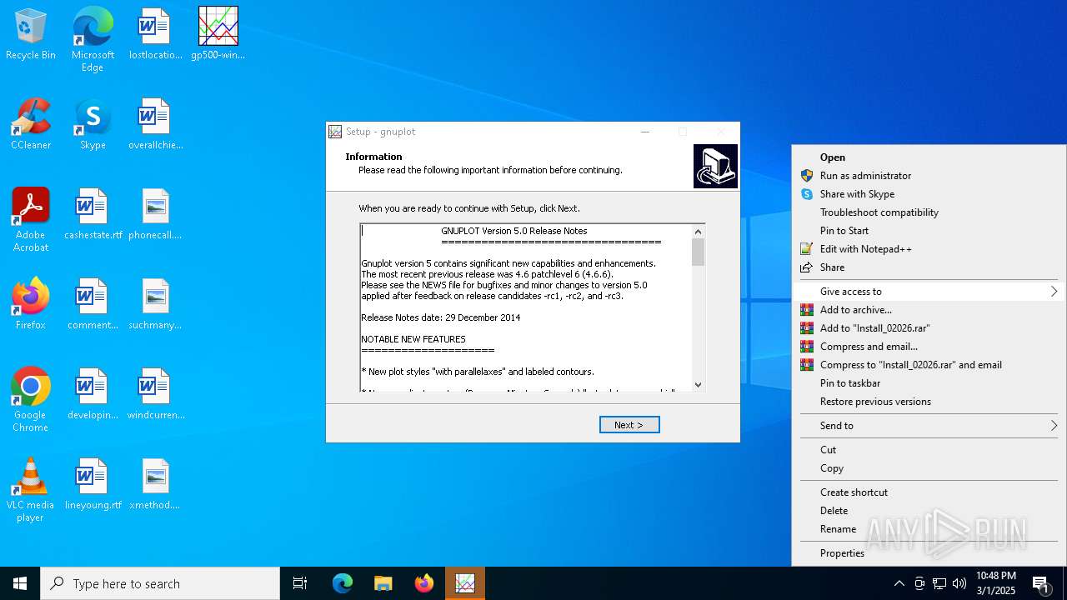Choose Cut in context menu
This screenshot has width=1067, height=600.
click(x=929, y=450)
